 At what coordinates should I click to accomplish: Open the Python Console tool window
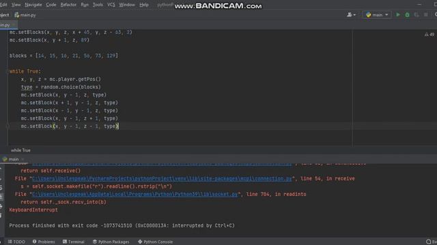pyautogui.click(x=155, y=242)
